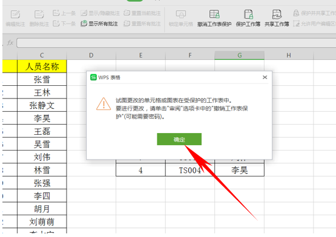Select cell containing 张静文

[42, 105]
